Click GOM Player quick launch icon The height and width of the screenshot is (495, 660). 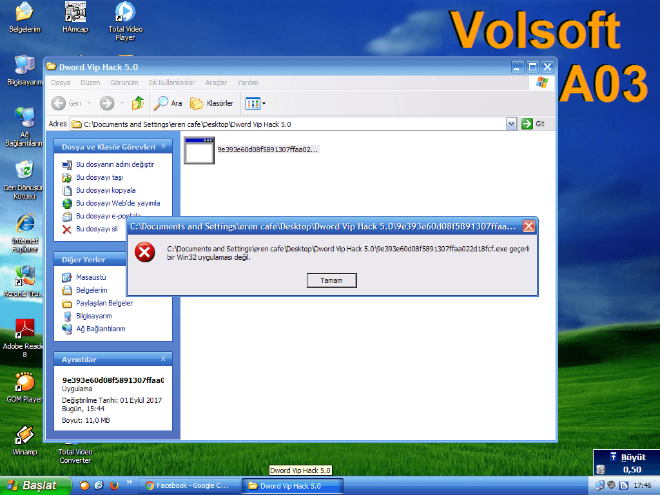coord(84,485)
